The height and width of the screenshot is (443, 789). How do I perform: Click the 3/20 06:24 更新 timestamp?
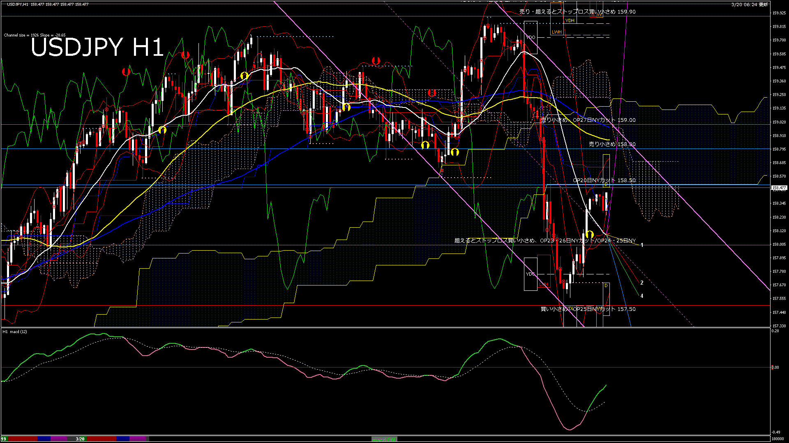(750, 5)
